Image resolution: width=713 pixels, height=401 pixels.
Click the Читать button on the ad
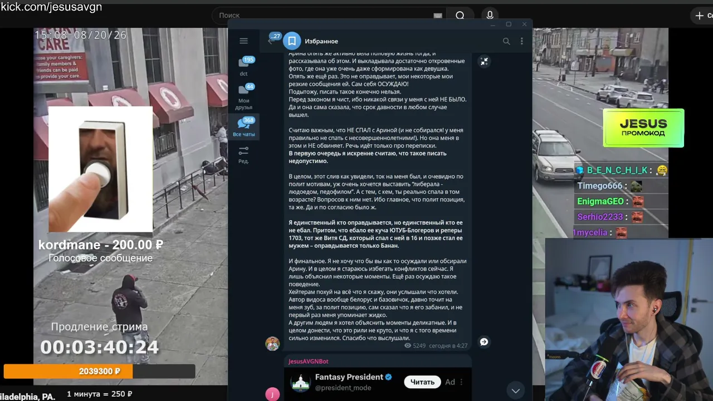coord(422,382)
